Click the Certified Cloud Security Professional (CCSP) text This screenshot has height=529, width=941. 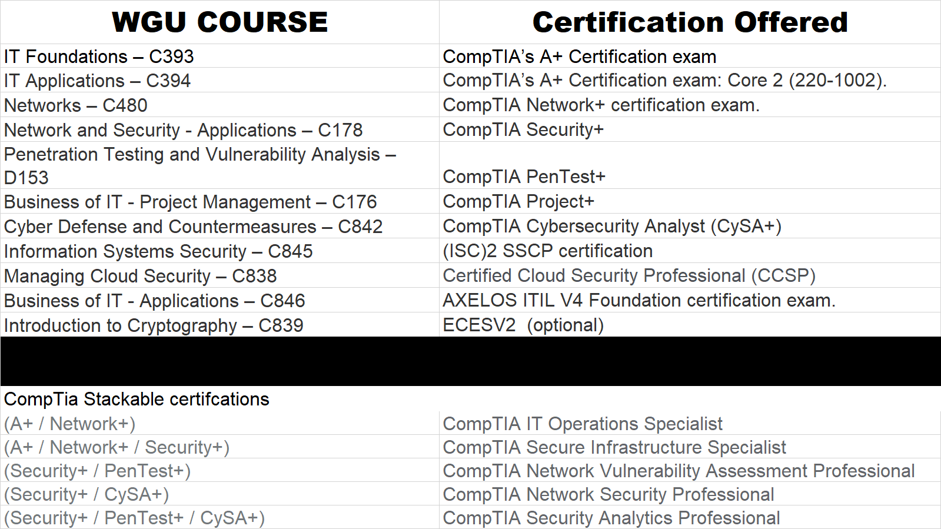[629, 275]
